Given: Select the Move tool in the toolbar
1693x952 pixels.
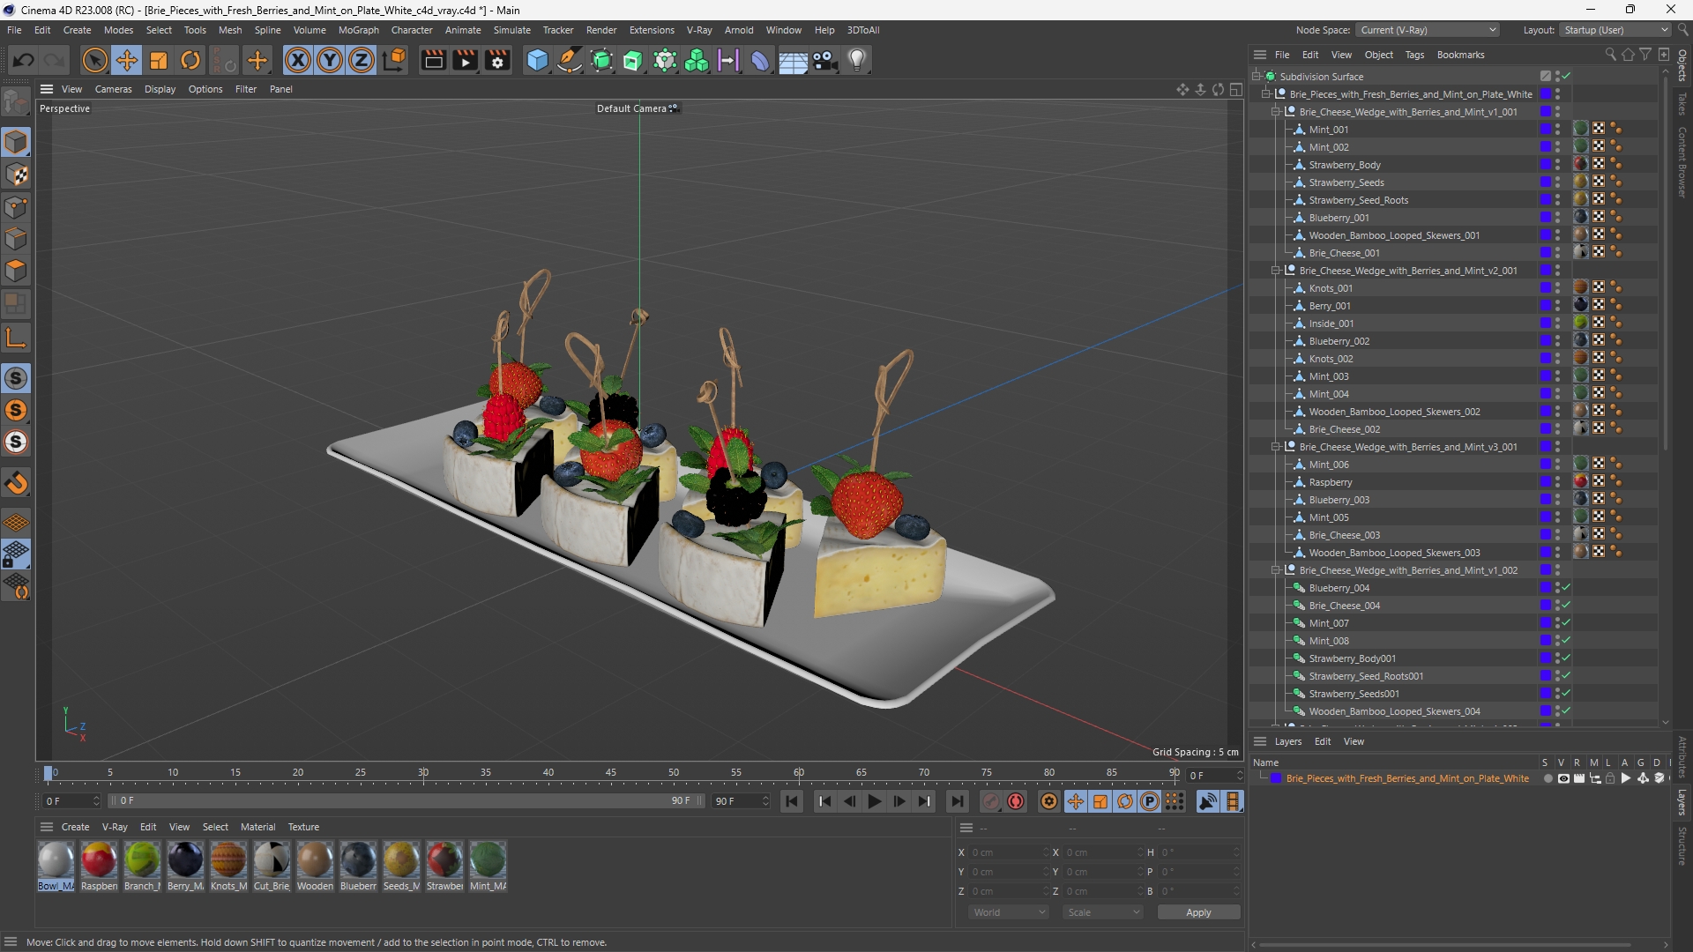Looking at the screenshot, I should click(x=127, y=60).
